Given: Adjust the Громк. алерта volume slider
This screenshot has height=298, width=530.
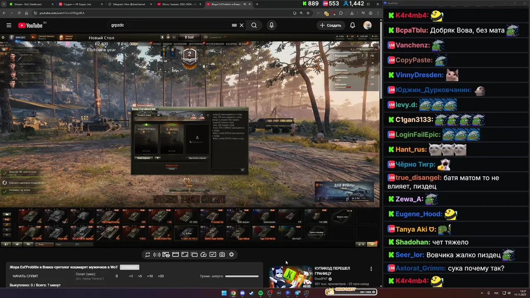Looking at the screenshot, I should 242,276.
